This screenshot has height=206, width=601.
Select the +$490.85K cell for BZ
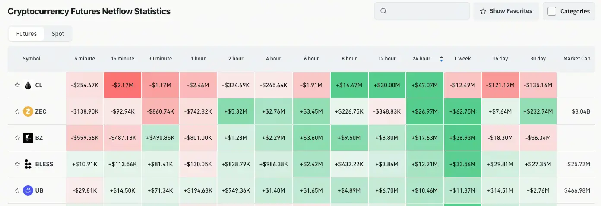click(160, 138)
